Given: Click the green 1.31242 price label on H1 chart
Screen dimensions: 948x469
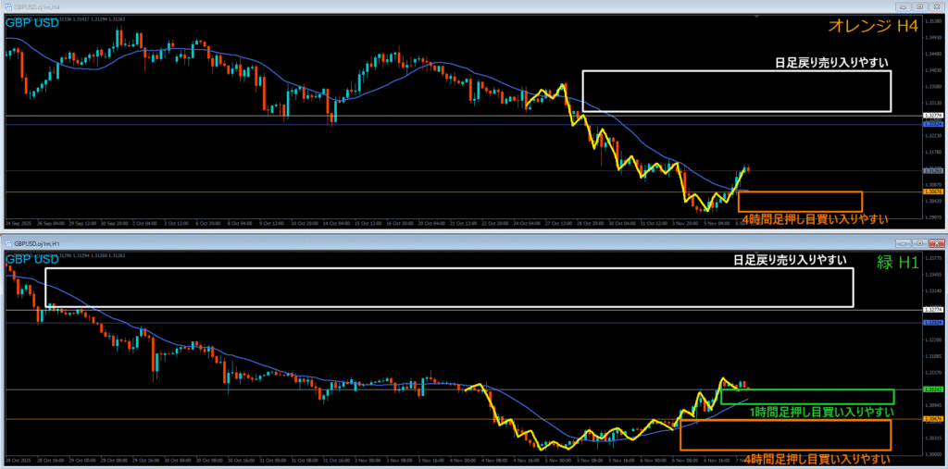Looking at the screenshot, I should 934,389.
